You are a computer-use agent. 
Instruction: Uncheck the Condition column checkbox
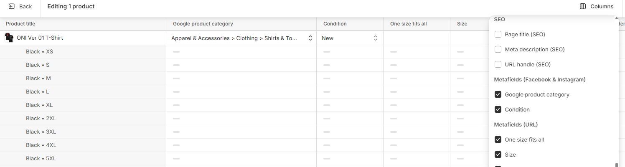point(498,109)
